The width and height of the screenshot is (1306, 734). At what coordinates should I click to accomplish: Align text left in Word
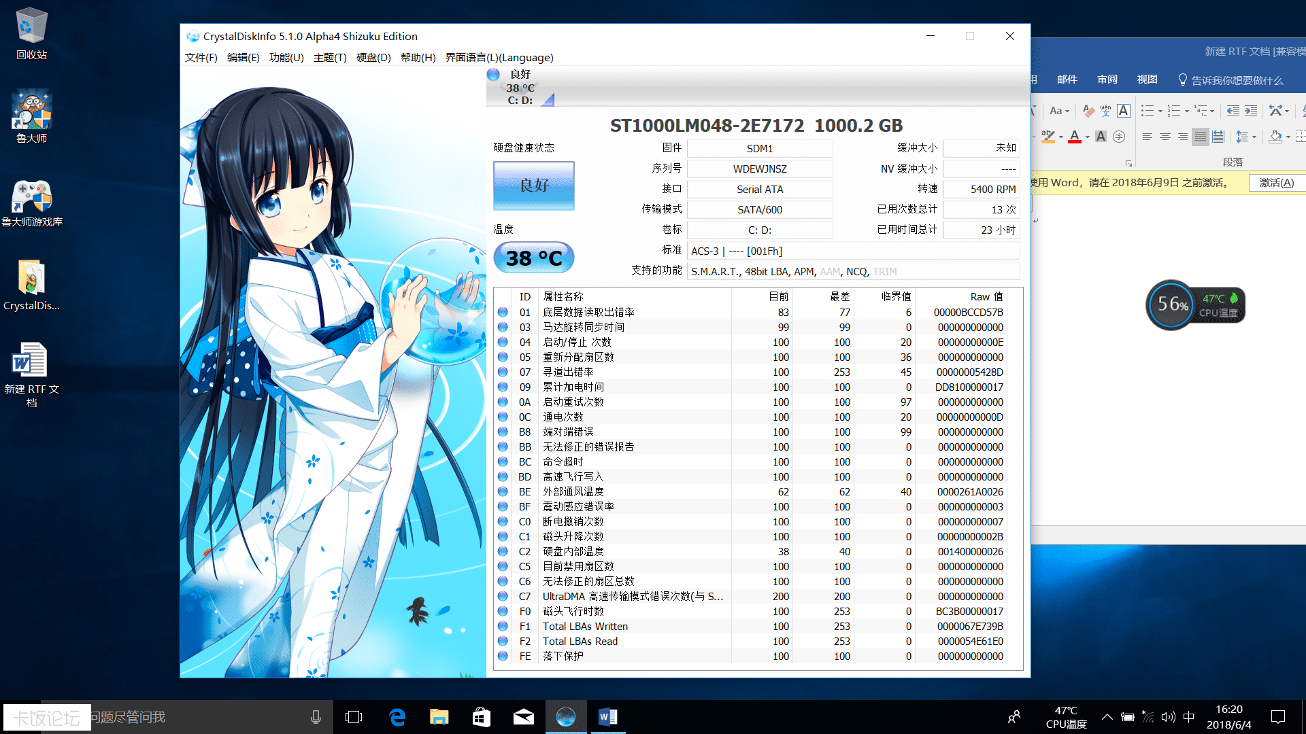[x=1147, y=137]
